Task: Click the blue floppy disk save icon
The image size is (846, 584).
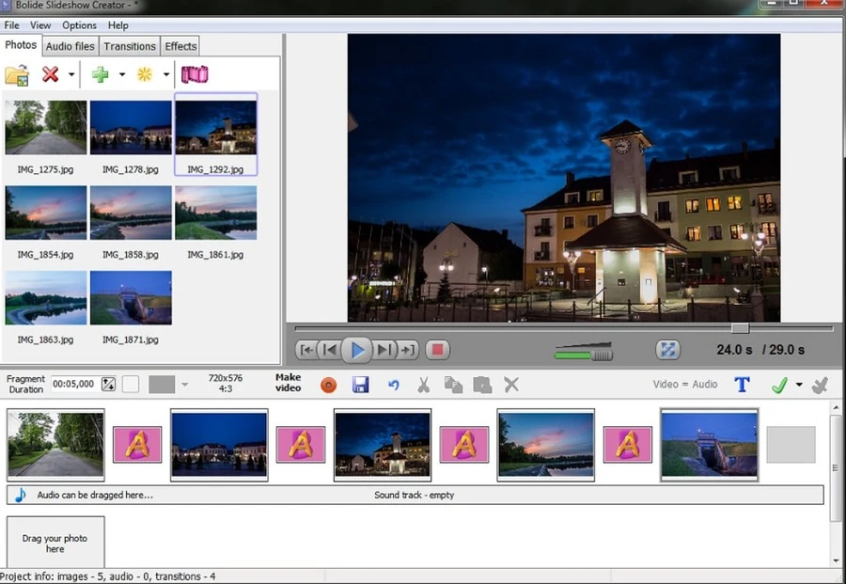Action: click(360, 385)
